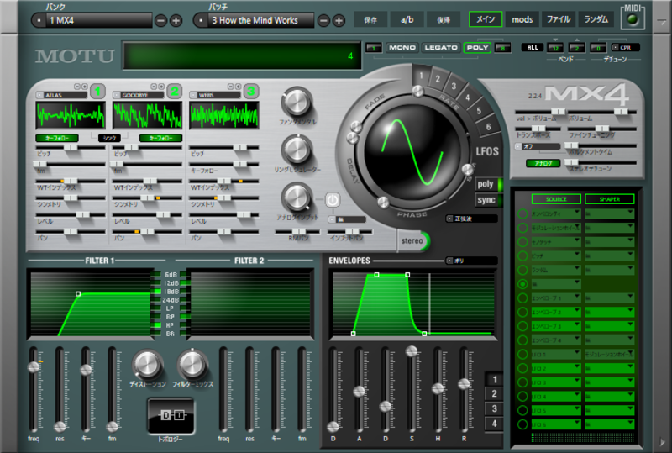The width and height of the screenshot is (672, 453).
Task: Click the フィルターミックス knob
Action: 192,365
